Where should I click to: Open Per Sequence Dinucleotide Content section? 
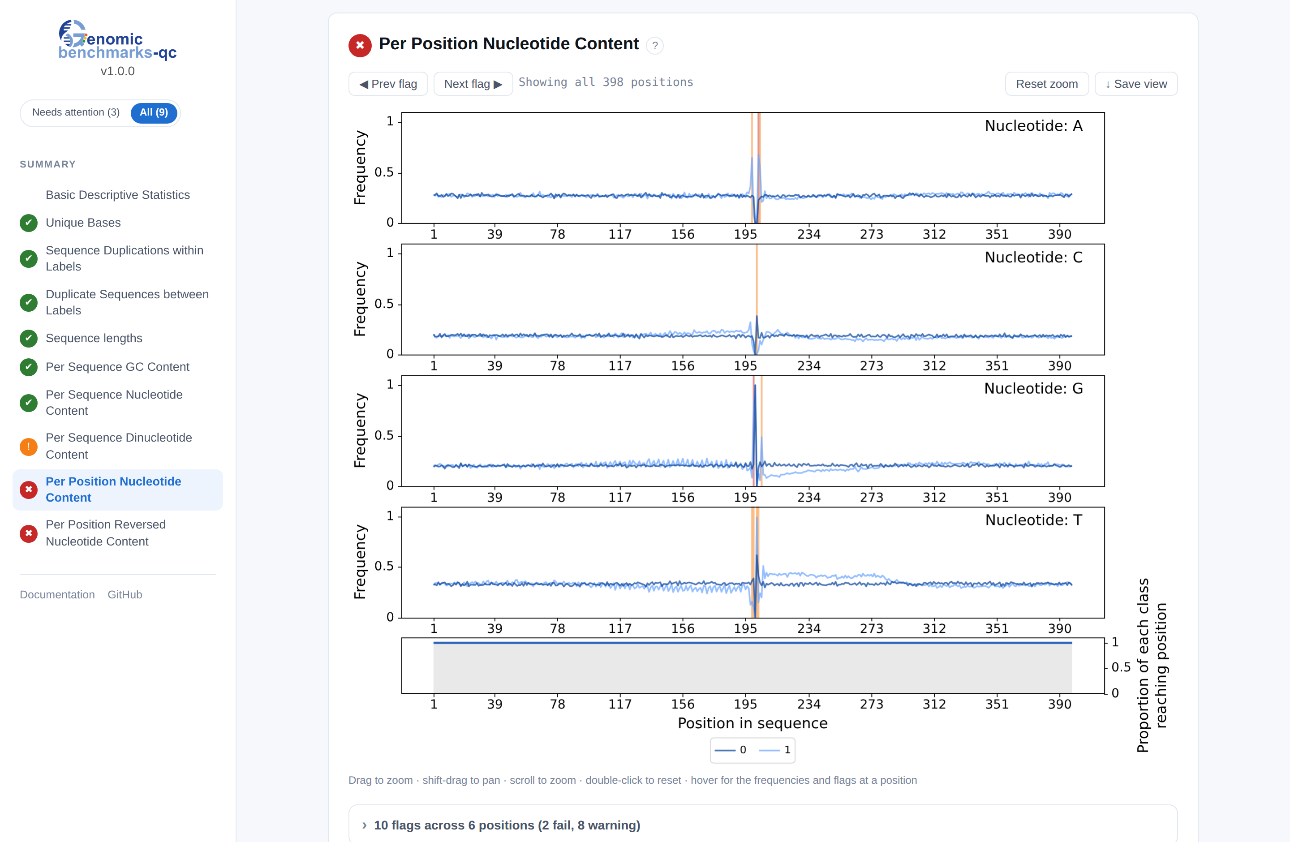(x=119, y=446)
